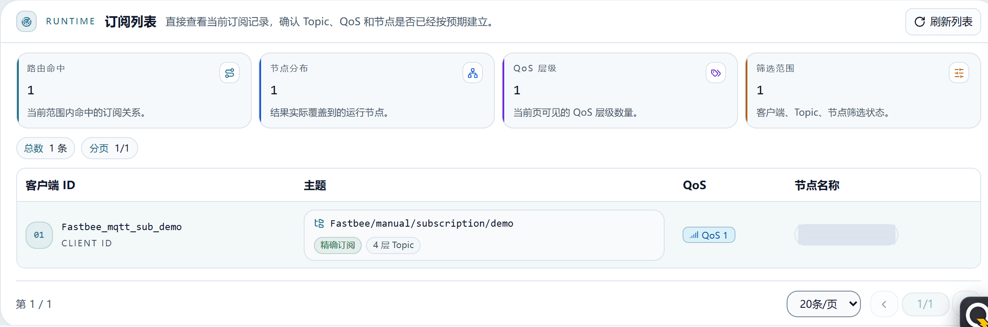This screenshot has height=327, width=988.
Task: Click the QoS 1 badge
Action: 709,235
